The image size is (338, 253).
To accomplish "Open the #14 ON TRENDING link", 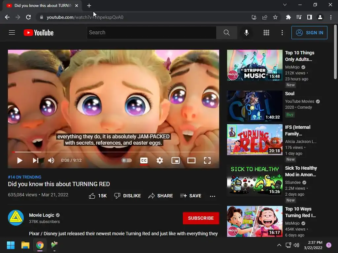I will (x=24, y=177).
